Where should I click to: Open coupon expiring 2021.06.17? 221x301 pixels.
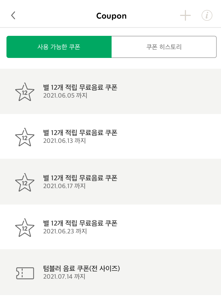coord(110,182)
